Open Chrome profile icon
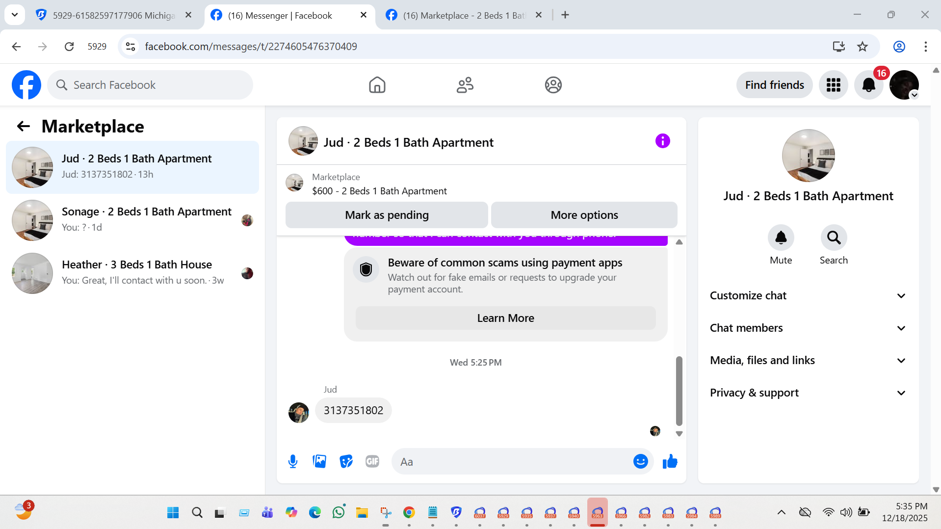The image size is (941, 529). [x=899, y=47]
